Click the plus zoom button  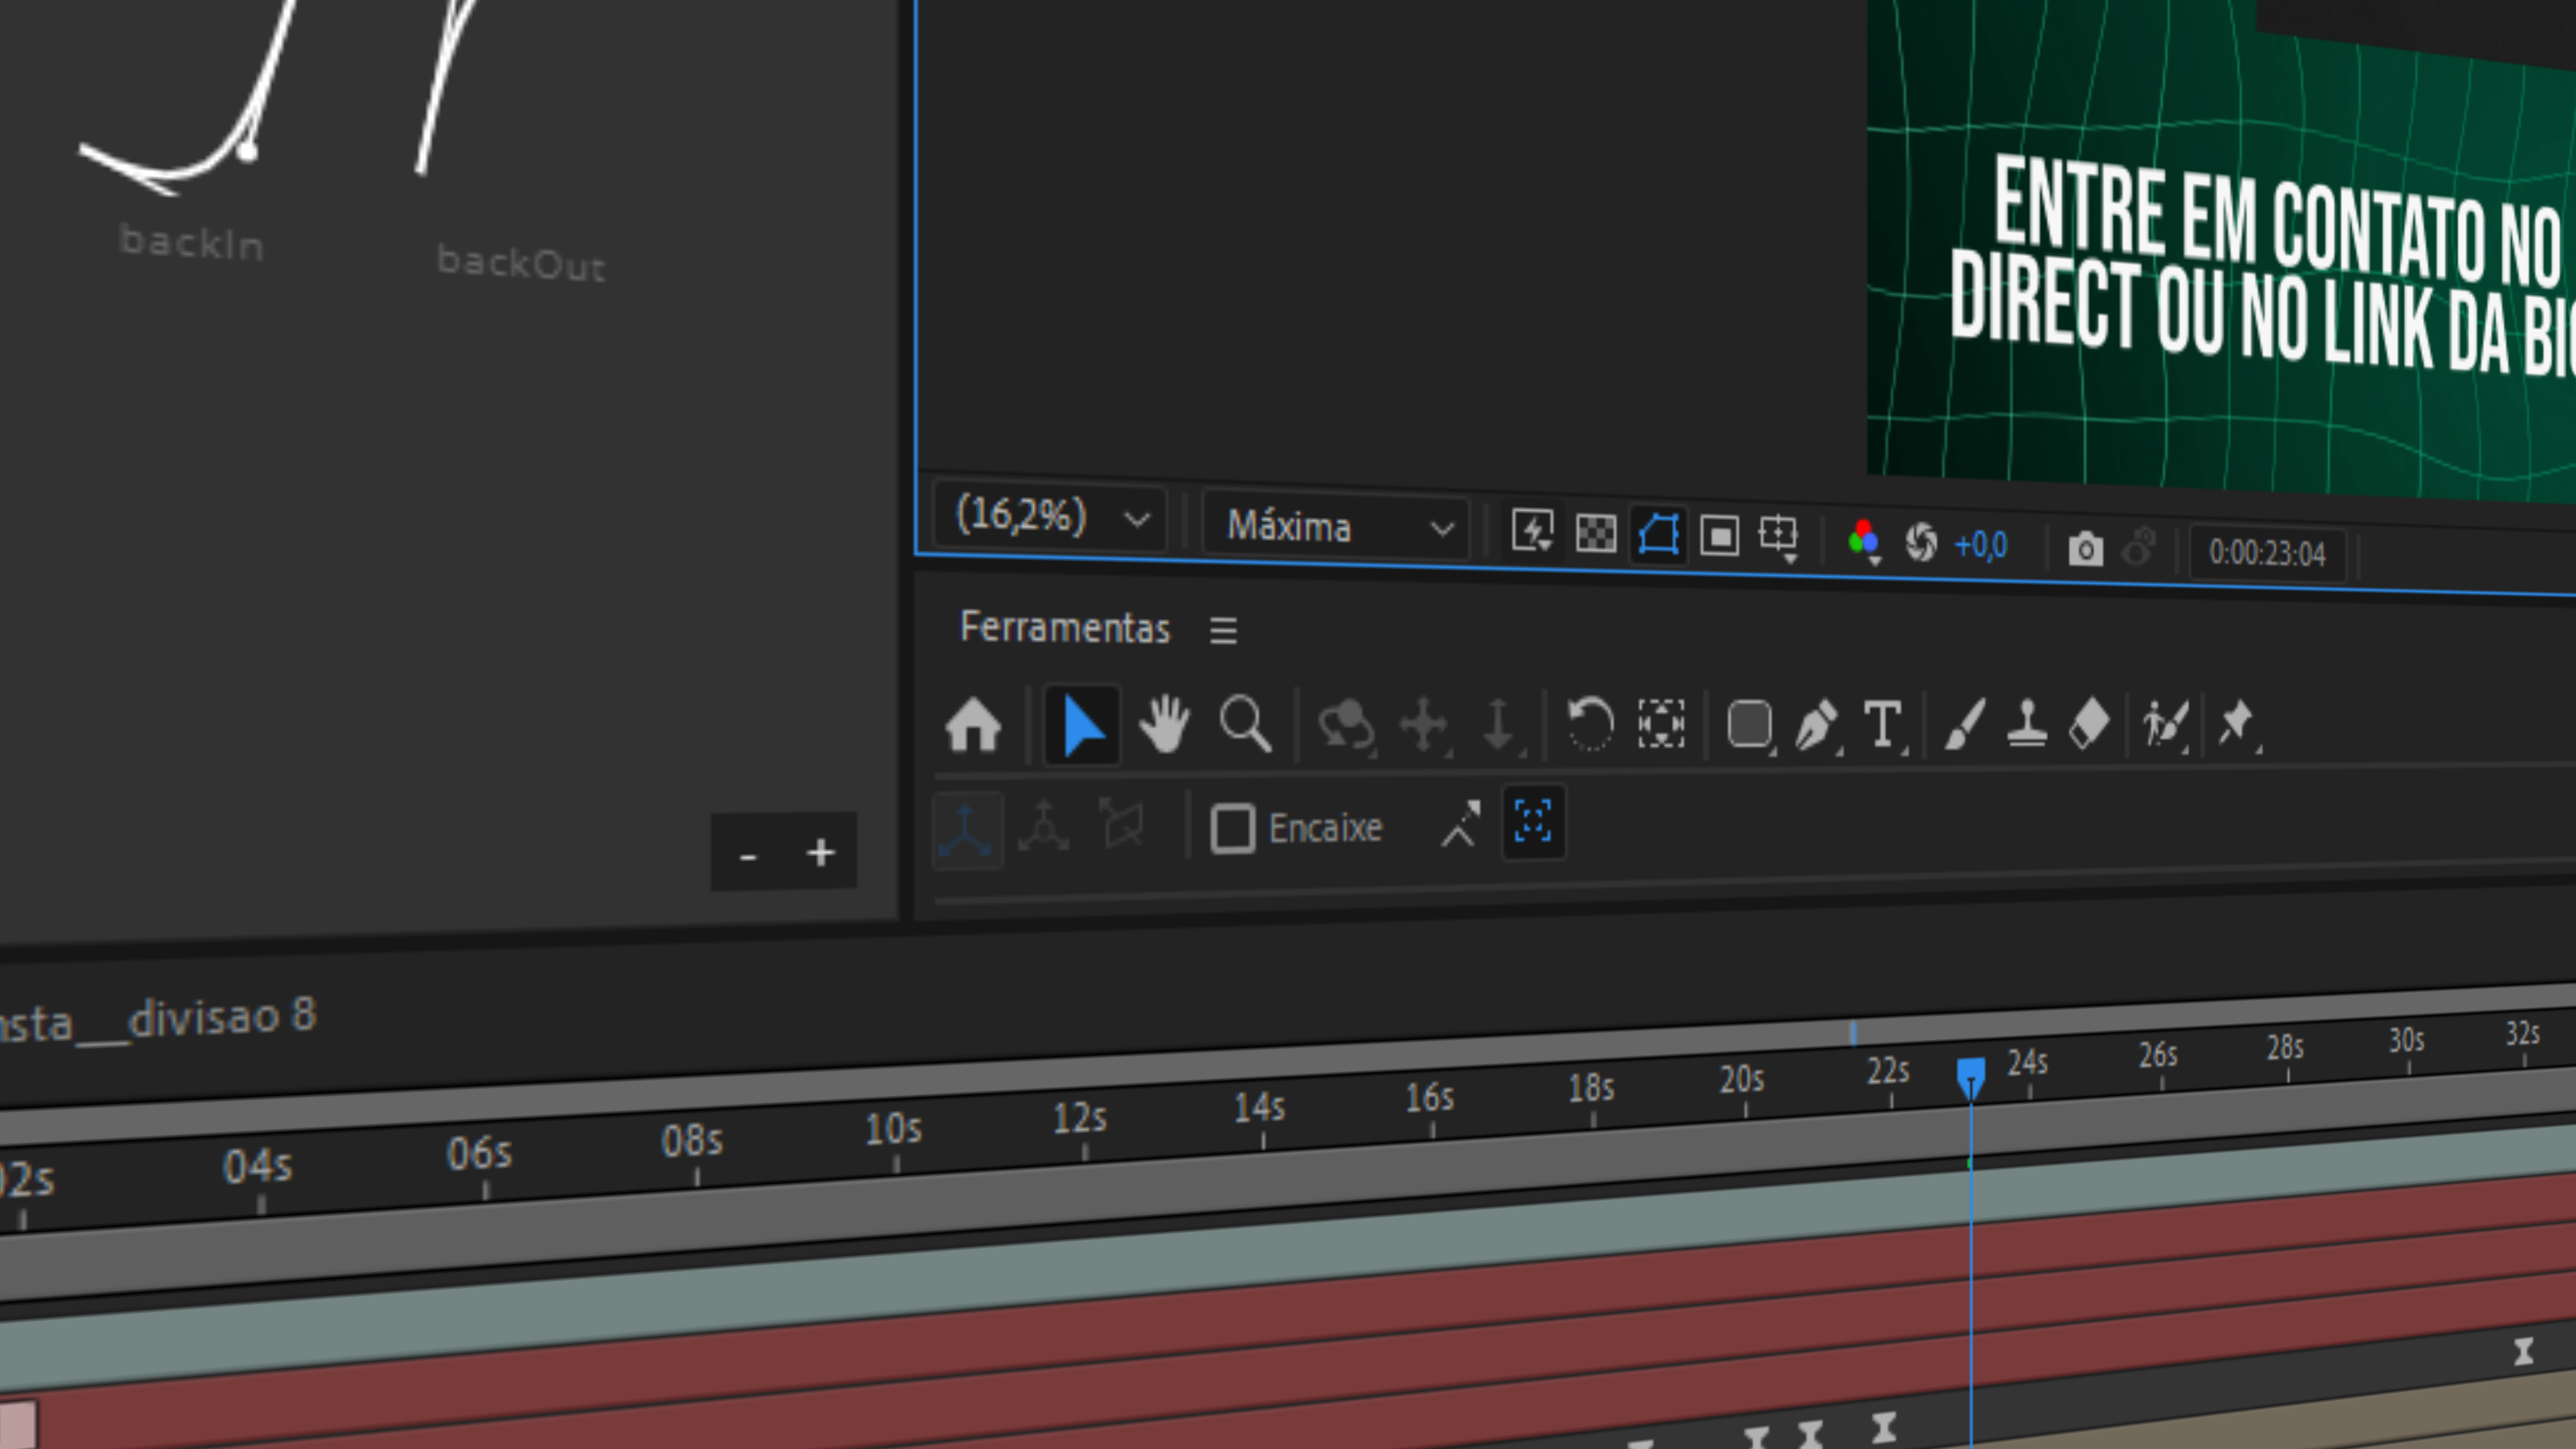tap(820, 853)
